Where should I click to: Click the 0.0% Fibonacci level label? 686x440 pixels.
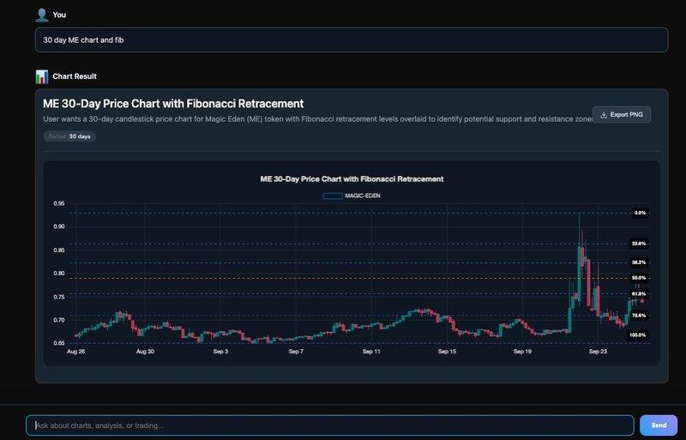640,213
